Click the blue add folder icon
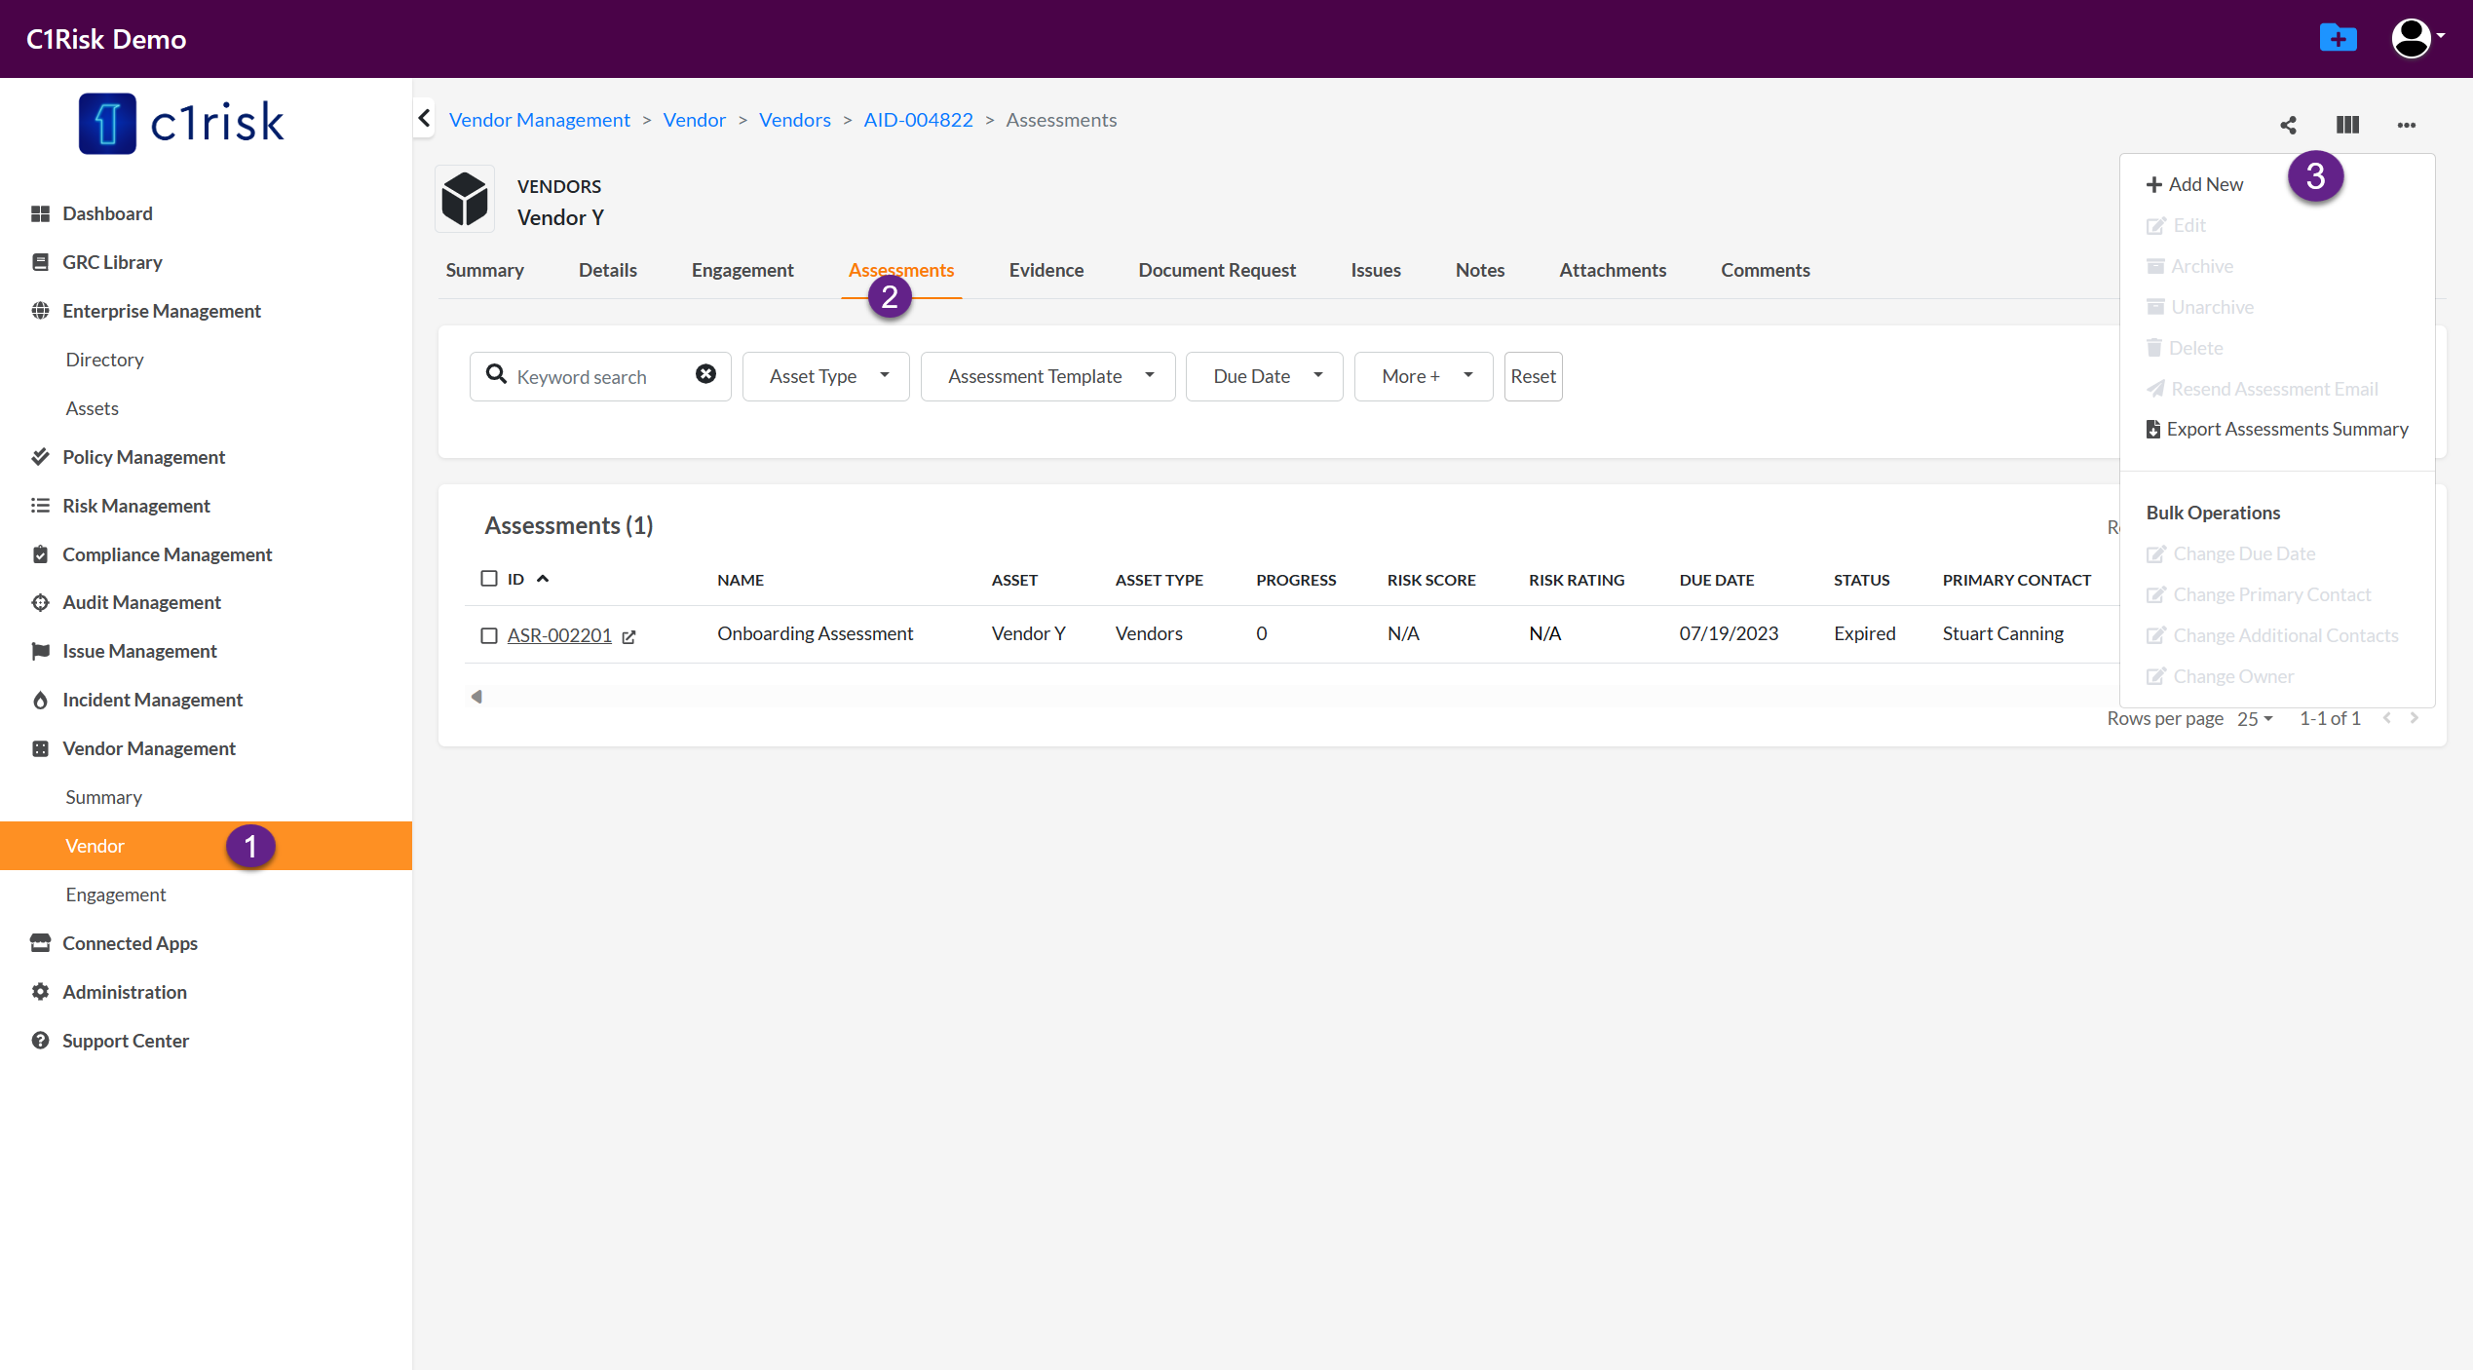 coord(2338,39)
